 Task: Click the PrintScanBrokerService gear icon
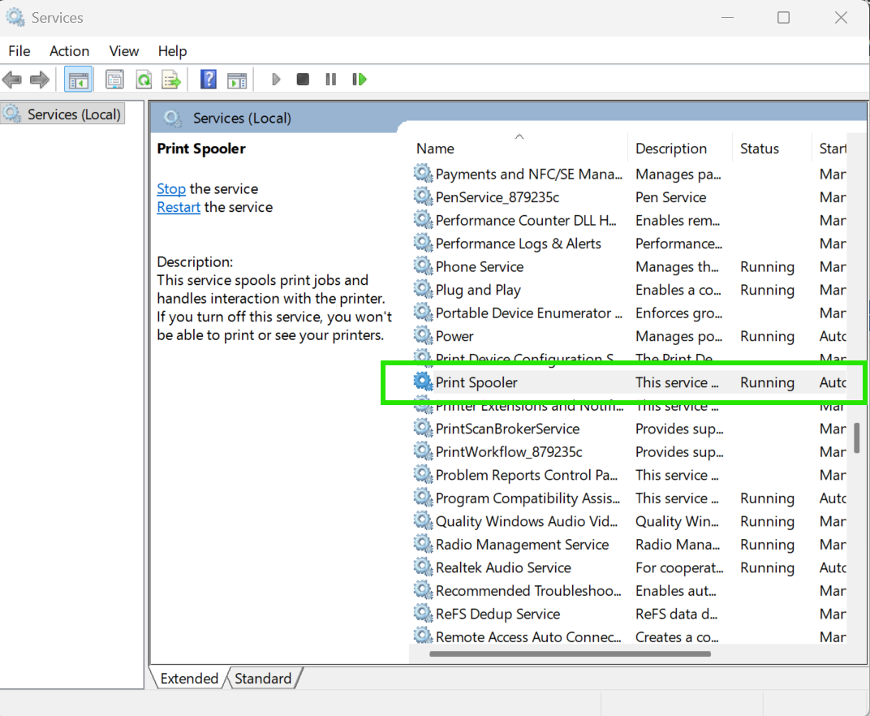pos(423,428)
